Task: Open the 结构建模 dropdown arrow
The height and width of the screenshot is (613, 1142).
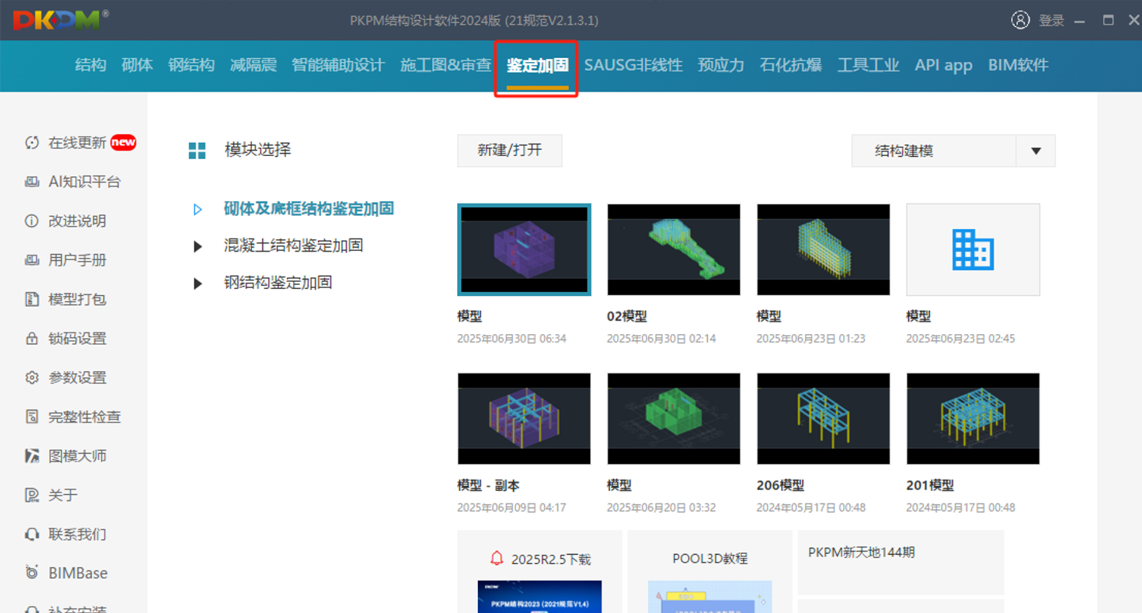Action: 1036,151
